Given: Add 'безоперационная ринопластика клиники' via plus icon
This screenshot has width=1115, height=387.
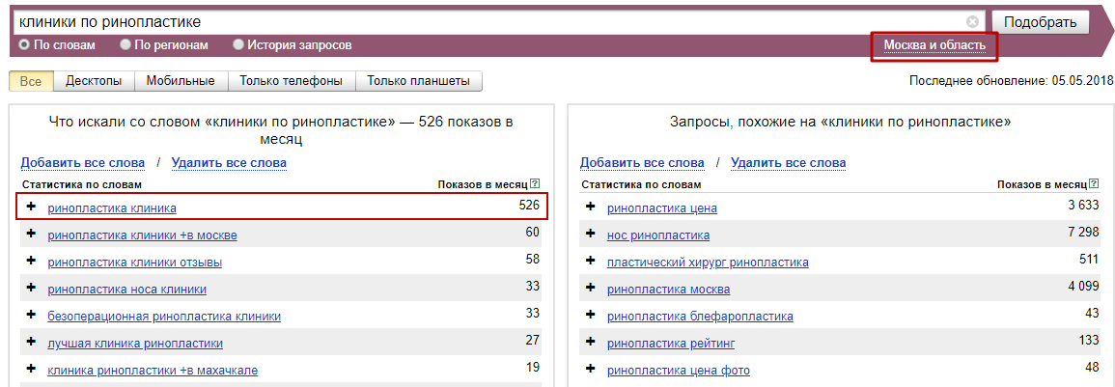Looking at the screenshot, I should coord(31,316).
